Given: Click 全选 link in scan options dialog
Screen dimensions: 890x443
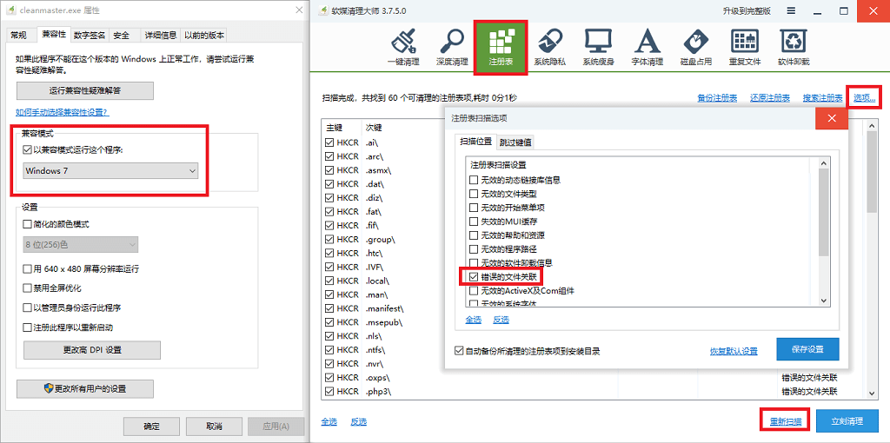Looking at the screenshot, I should 474,320.
